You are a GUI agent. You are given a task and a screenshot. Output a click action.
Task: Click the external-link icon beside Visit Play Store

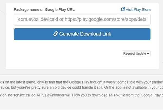123,9
